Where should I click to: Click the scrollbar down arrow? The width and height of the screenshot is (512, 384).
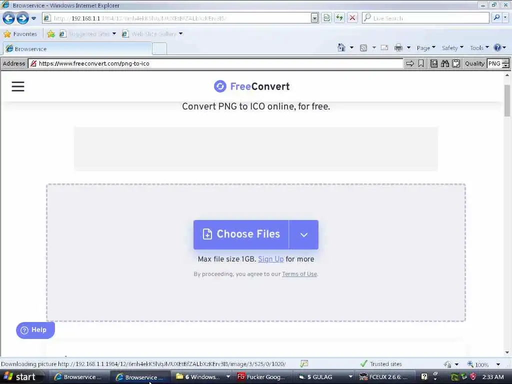(507, 352)
